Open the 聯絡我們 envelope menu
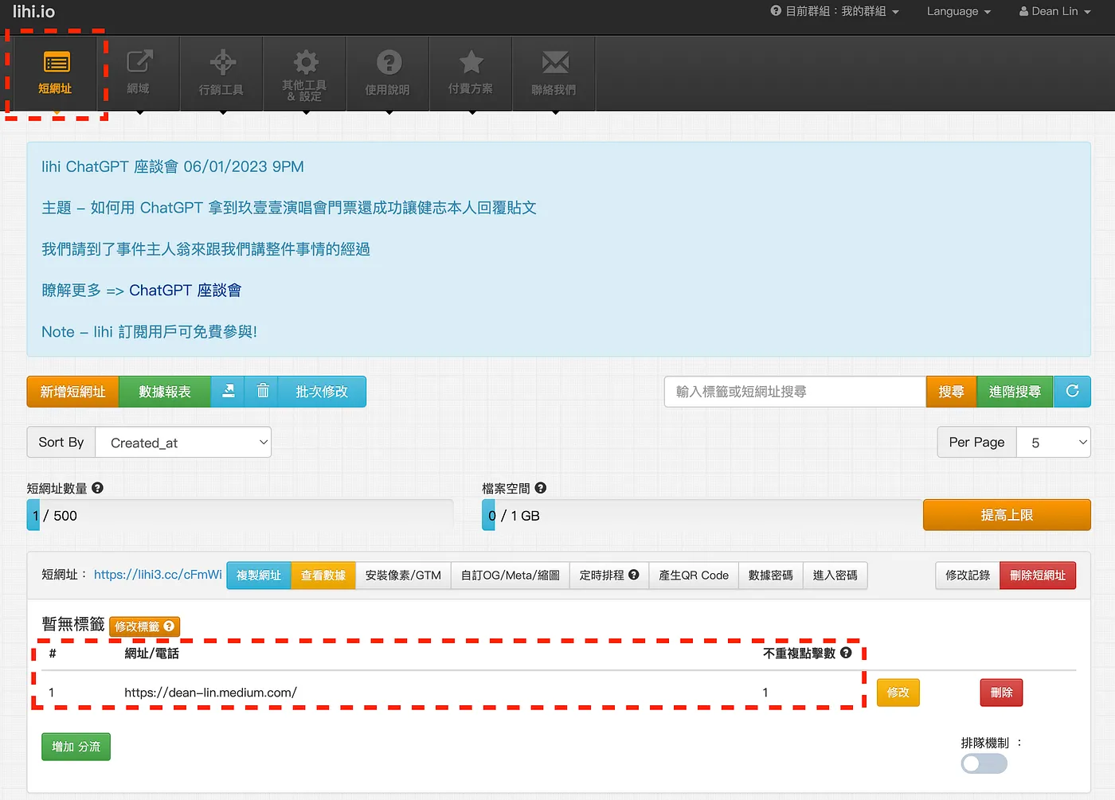The image size is (1115, 800). coord(554,73)
